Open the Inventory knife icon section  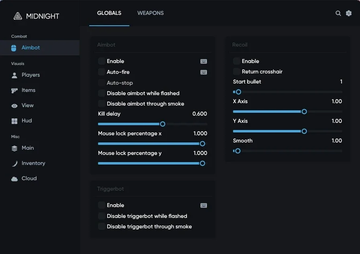pos(15,163)
